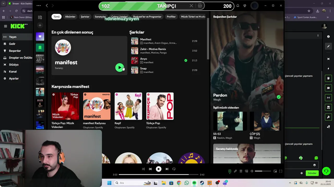This screenshot has width=334, height=187.
Task: Click Kick dashboard info icon
Action: pos(328,37)
